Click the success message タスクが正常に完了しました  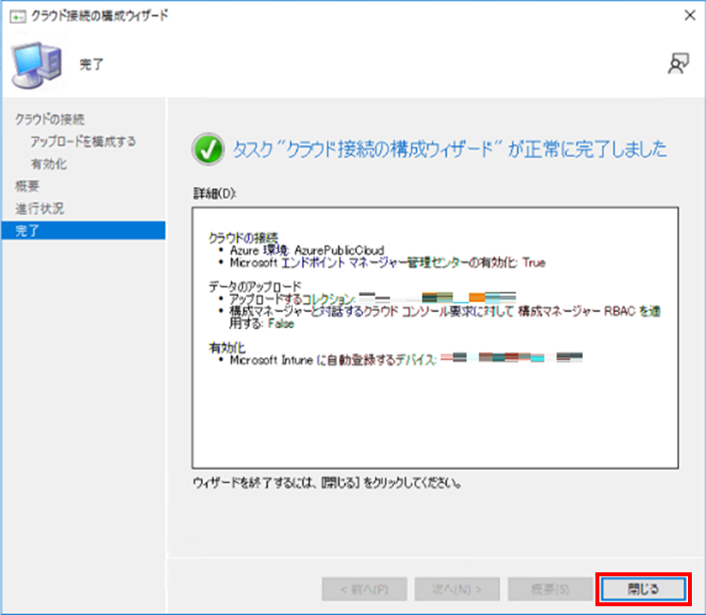(x=449, y=149)
